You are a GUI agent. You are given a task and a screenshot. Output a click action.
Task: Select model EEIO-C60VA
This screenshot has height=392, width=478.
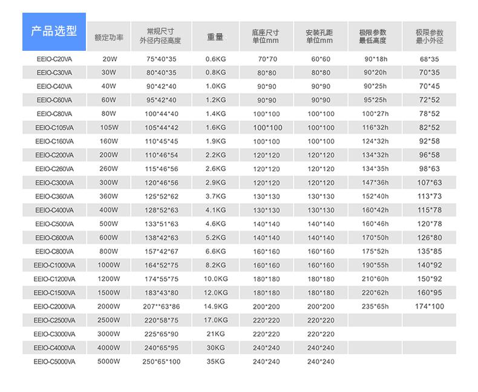tap(54, 100)
